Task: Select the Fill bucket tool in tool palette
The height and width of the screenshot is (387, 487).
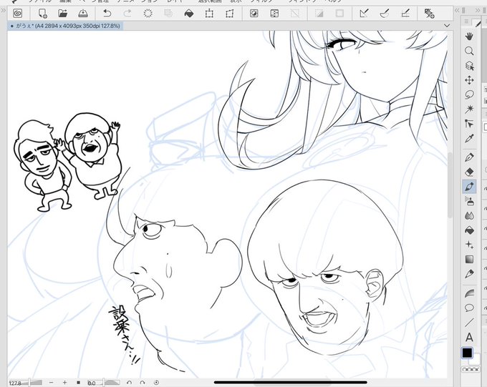Action: coord(469,230)
